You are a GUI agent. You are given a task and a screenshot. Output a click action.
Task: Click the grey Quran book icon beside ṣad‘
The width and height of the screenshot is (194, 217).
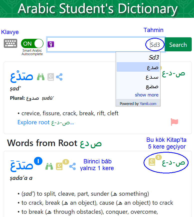click(x=51, y=77)
